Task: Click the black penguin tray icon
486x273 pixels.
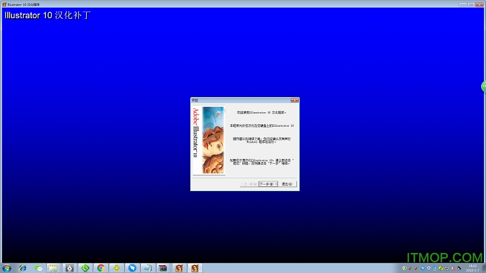Action: point(459,268)
